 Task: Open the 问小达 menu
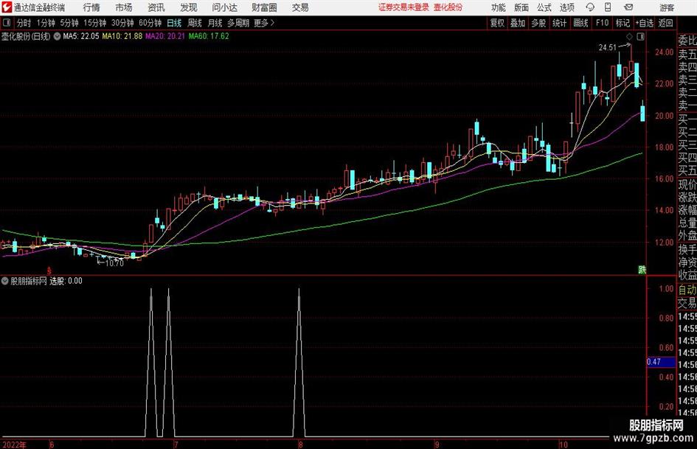(224, 7)
